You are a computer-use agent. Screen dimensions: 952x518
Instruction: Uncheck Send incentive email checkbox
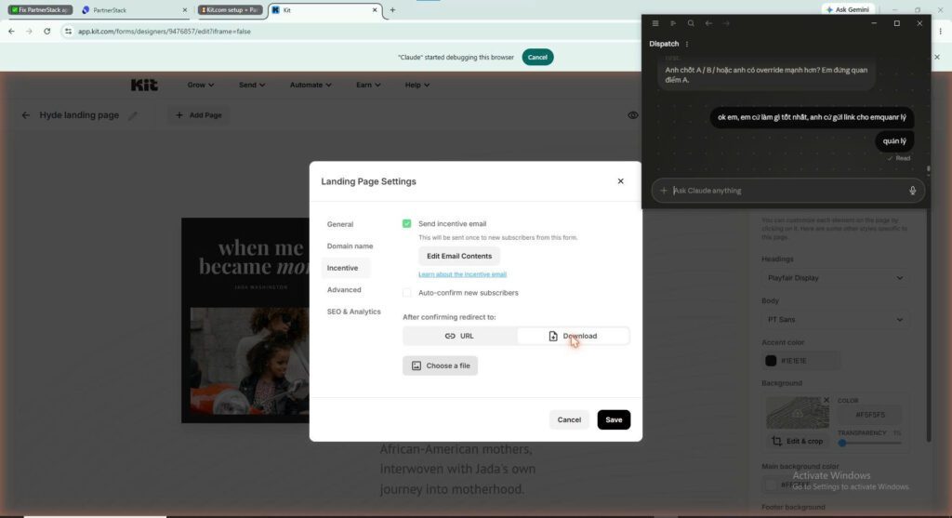pos(407,223)
